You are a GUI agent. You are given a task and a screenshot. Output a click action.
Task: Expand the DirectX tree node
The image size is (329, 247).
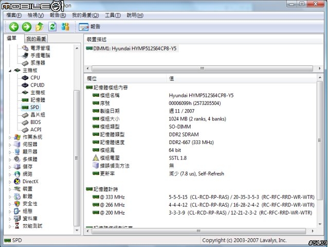click(x=10, y=182)
